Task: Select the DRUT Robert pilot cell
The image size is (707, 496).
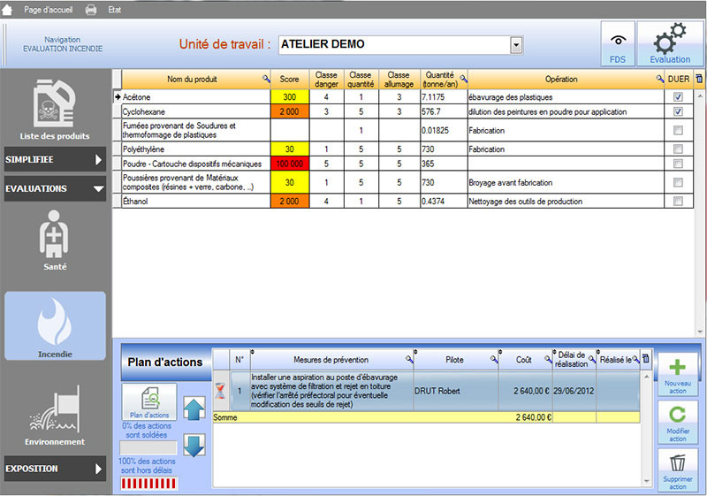Action: coord(456,391)
